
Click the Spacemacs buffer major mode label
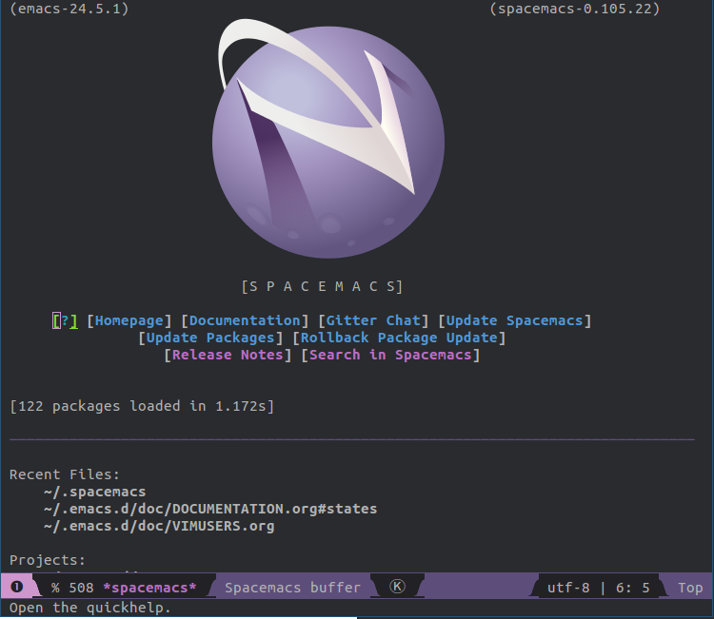point(292,588)
